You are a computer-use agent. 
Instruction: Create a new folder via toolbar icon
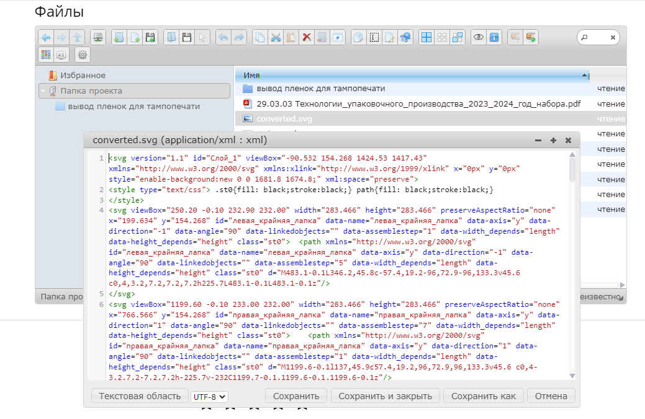click(x=119, y=38)
